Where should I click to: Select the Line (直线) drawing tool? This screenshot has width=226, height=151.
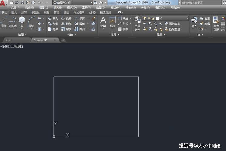[x=4, y=22]
